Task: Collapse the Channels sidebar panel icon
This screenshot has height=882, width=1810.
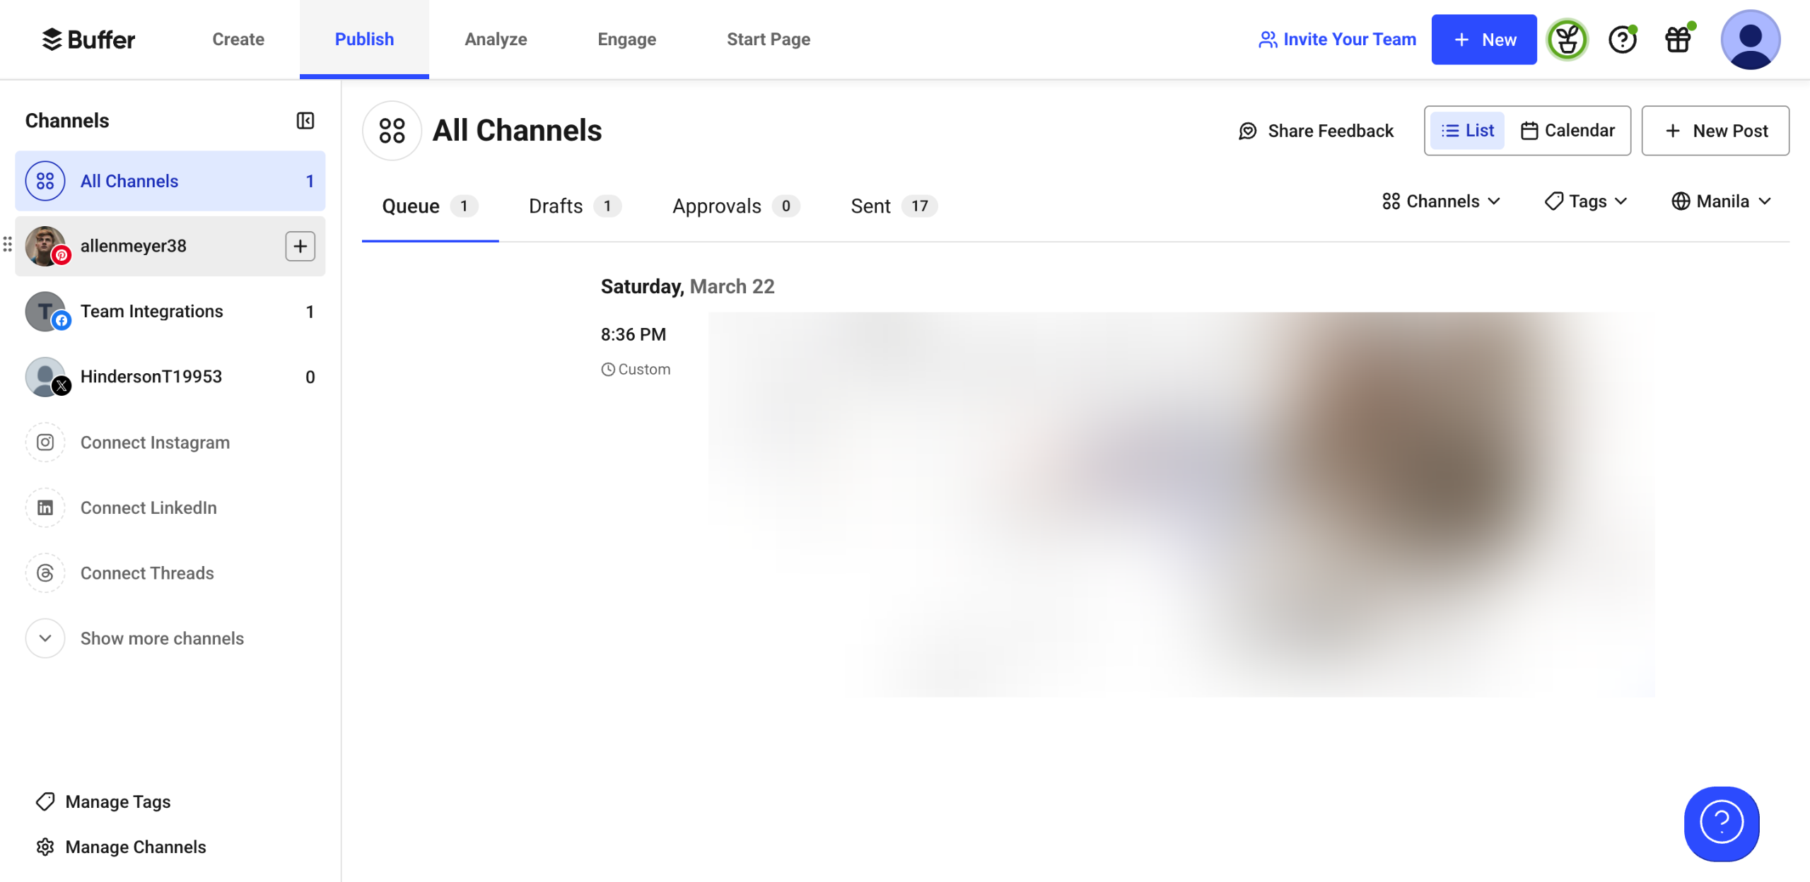Action: click(x=305, y=121)
